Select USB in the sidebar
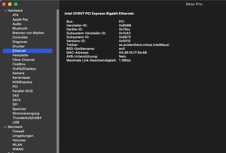 16,122
